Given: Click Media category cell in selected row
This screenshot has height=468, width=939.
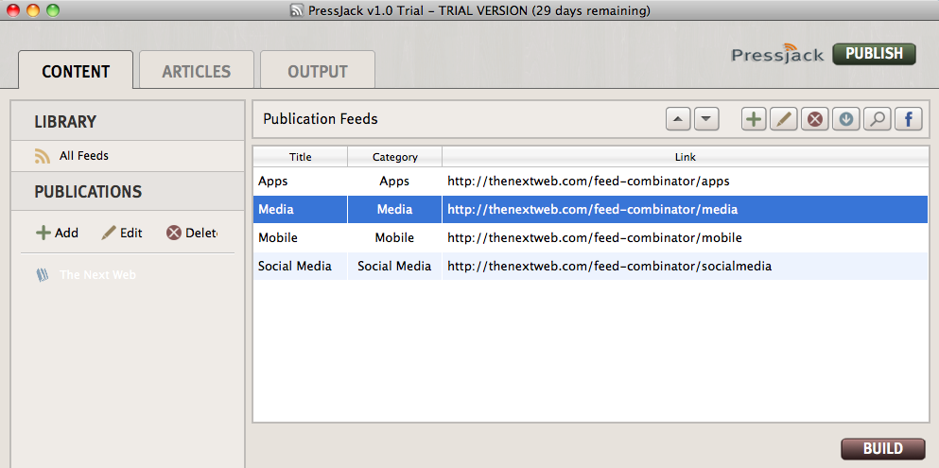Looking at the screenshot, I should pyautogui.click(x=394, y=210).
